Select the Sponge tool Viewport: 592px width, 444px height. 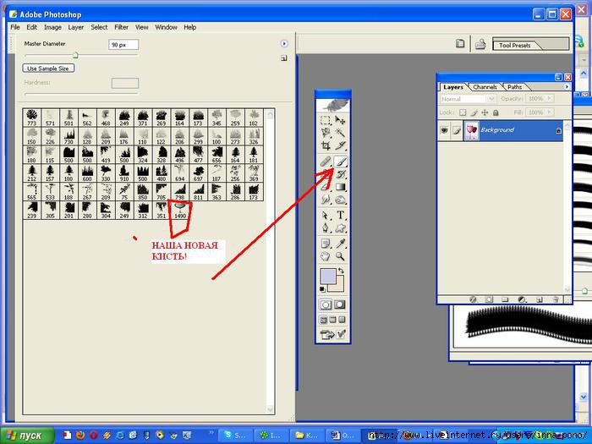point(340,200)
